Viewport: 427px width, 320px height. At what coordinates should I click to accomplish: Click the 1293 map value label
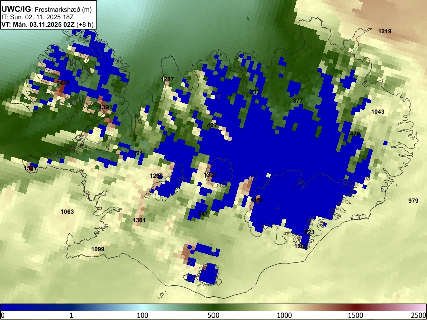[156, 176]
